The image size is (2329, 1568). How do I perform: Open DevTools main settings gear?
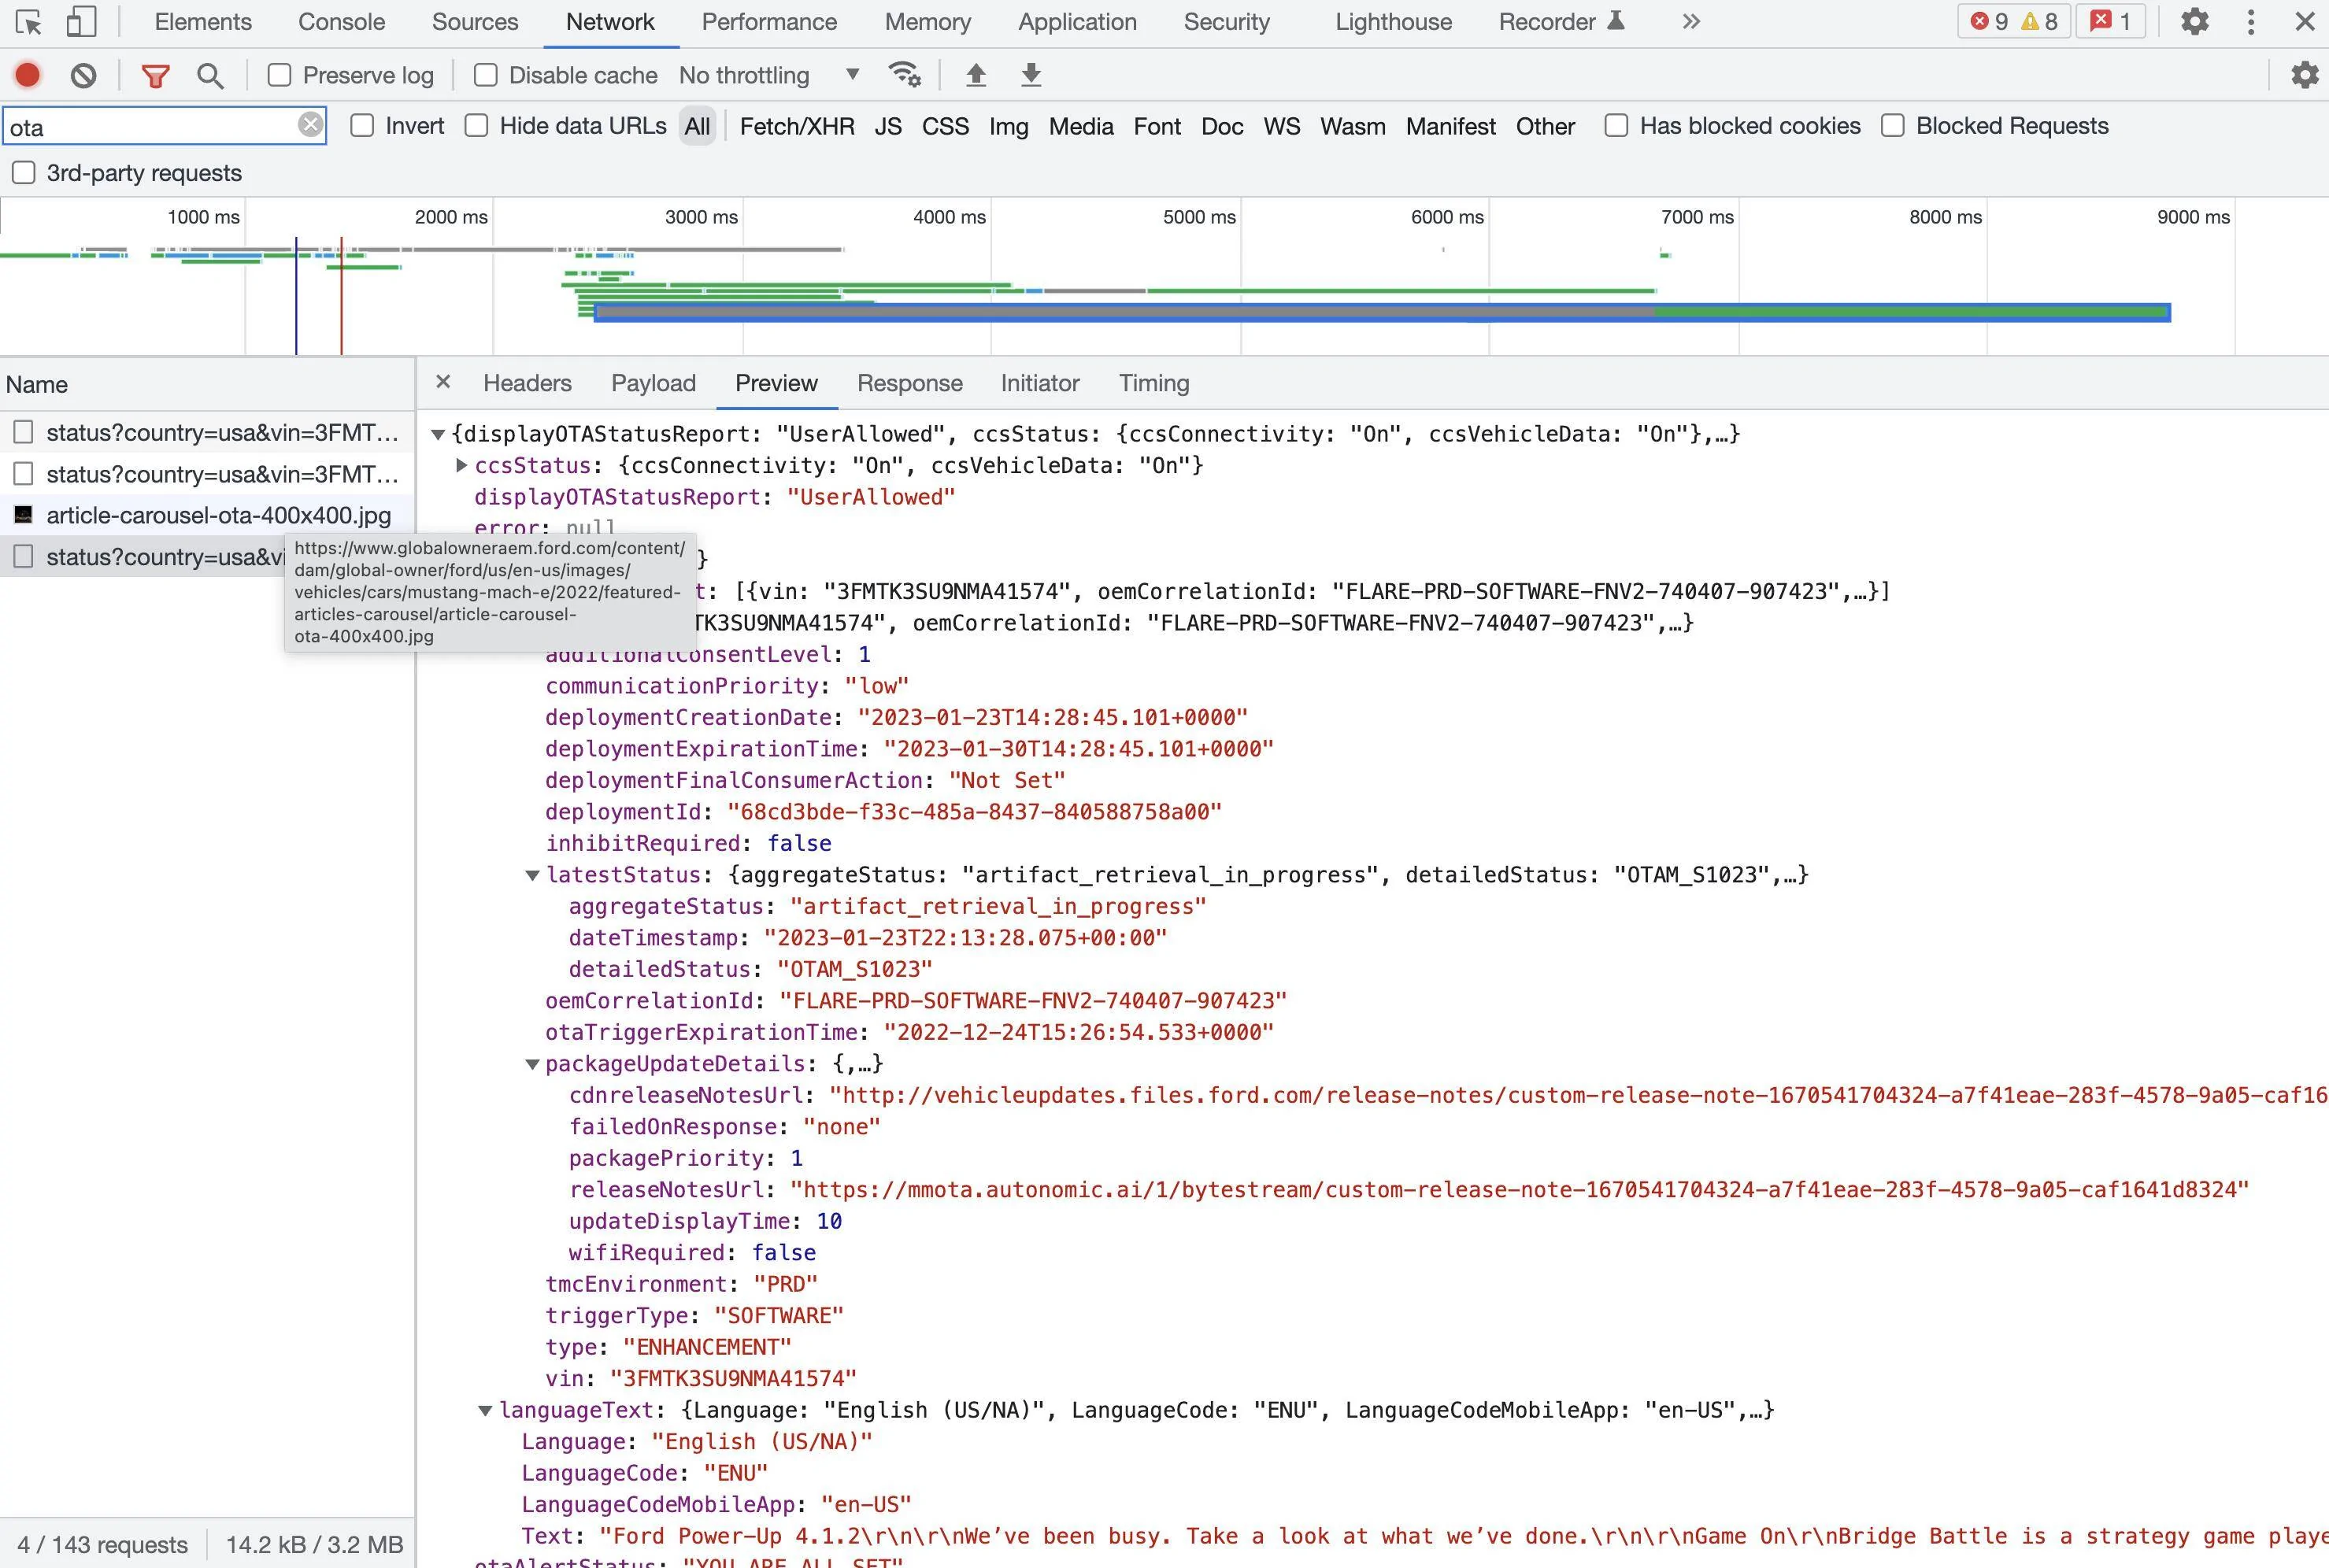point(2194,22)
